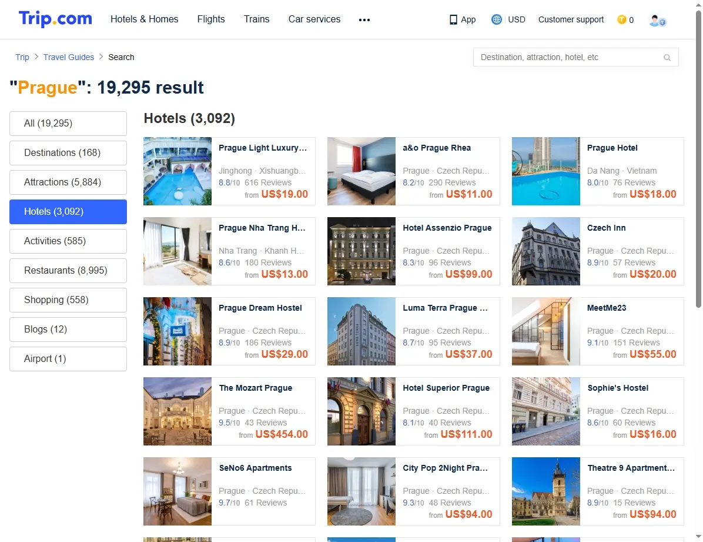Open the three-dot more menu

364,20
